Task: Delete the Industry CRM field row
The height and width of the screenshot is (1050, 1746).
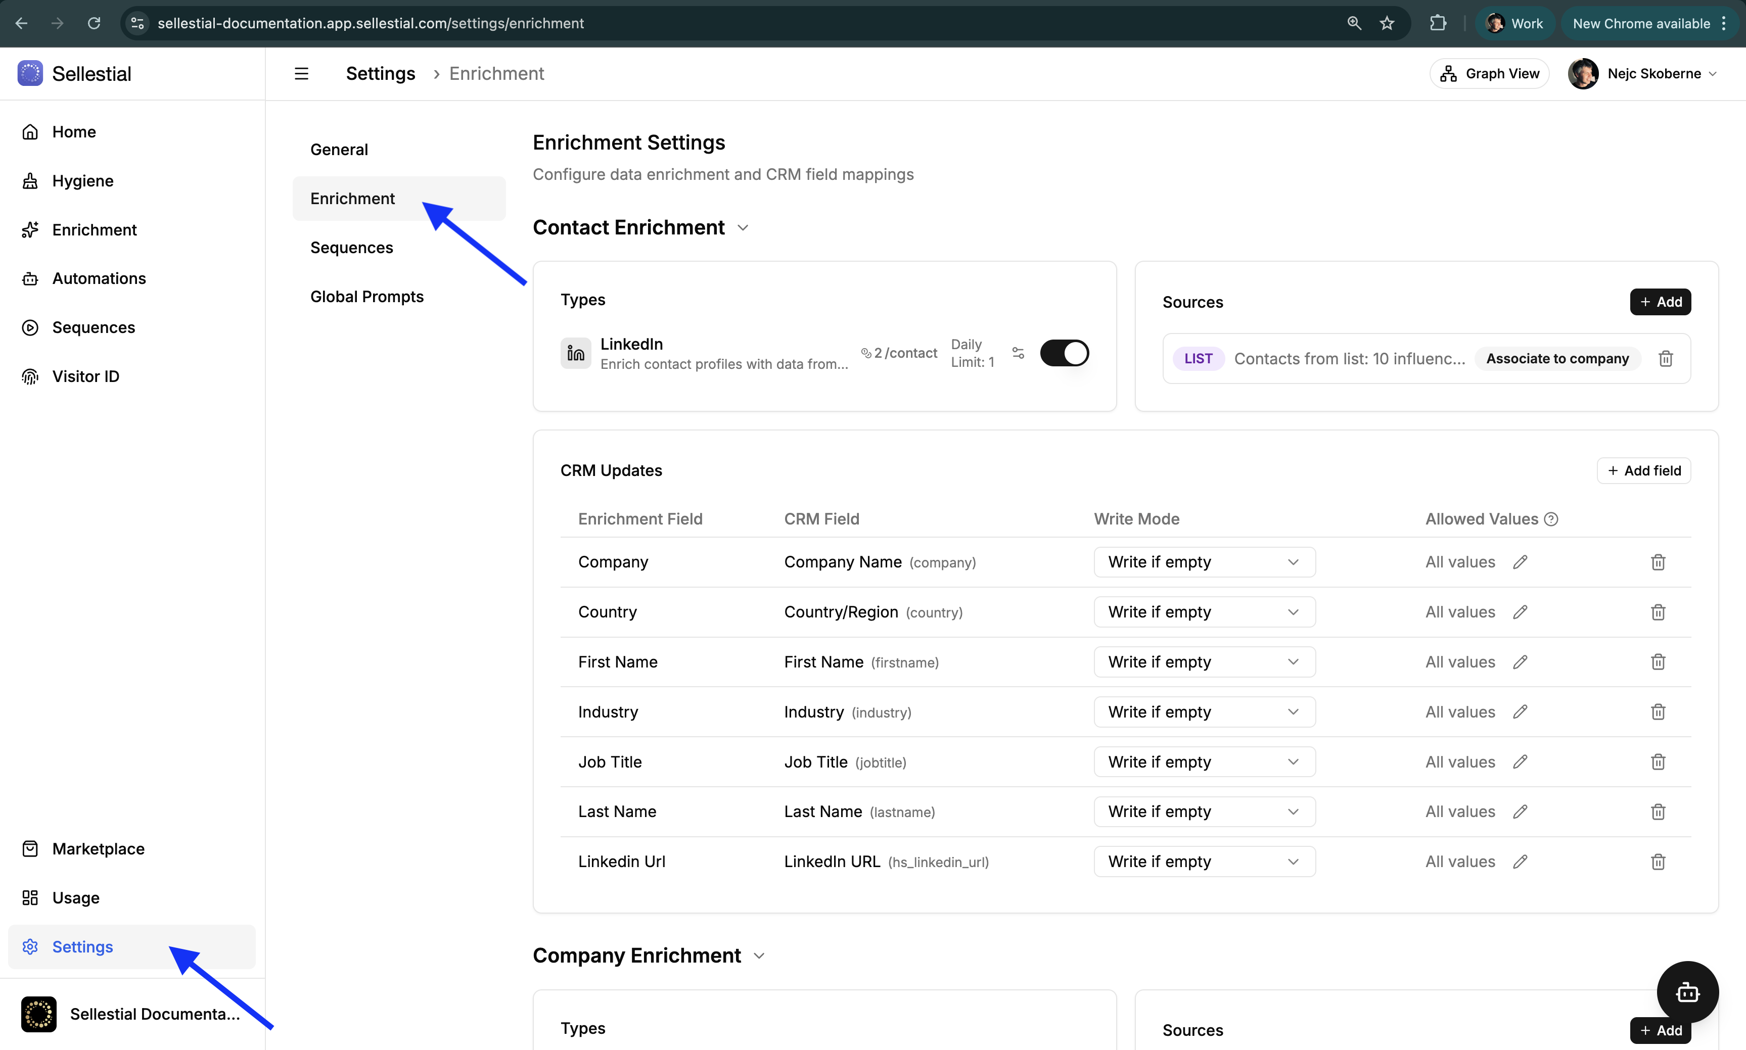Action: [x=1658, y=712]
